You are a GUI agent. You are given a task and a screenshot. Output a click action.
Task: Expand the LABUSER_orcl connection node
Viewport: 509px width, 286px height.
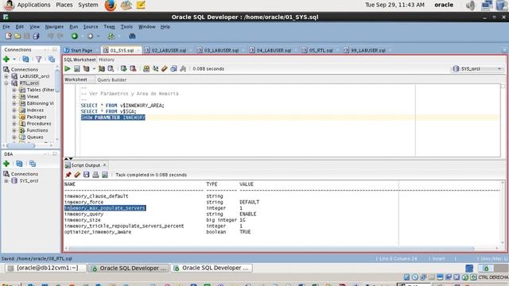pyautogui.click(x=6, y=76)
